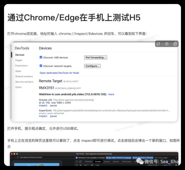This screenshot has height=170, width=185.
Task: Click the page title 通过Chrome/Edge在手机上测试H5
Action: click(x=74, y=17)
